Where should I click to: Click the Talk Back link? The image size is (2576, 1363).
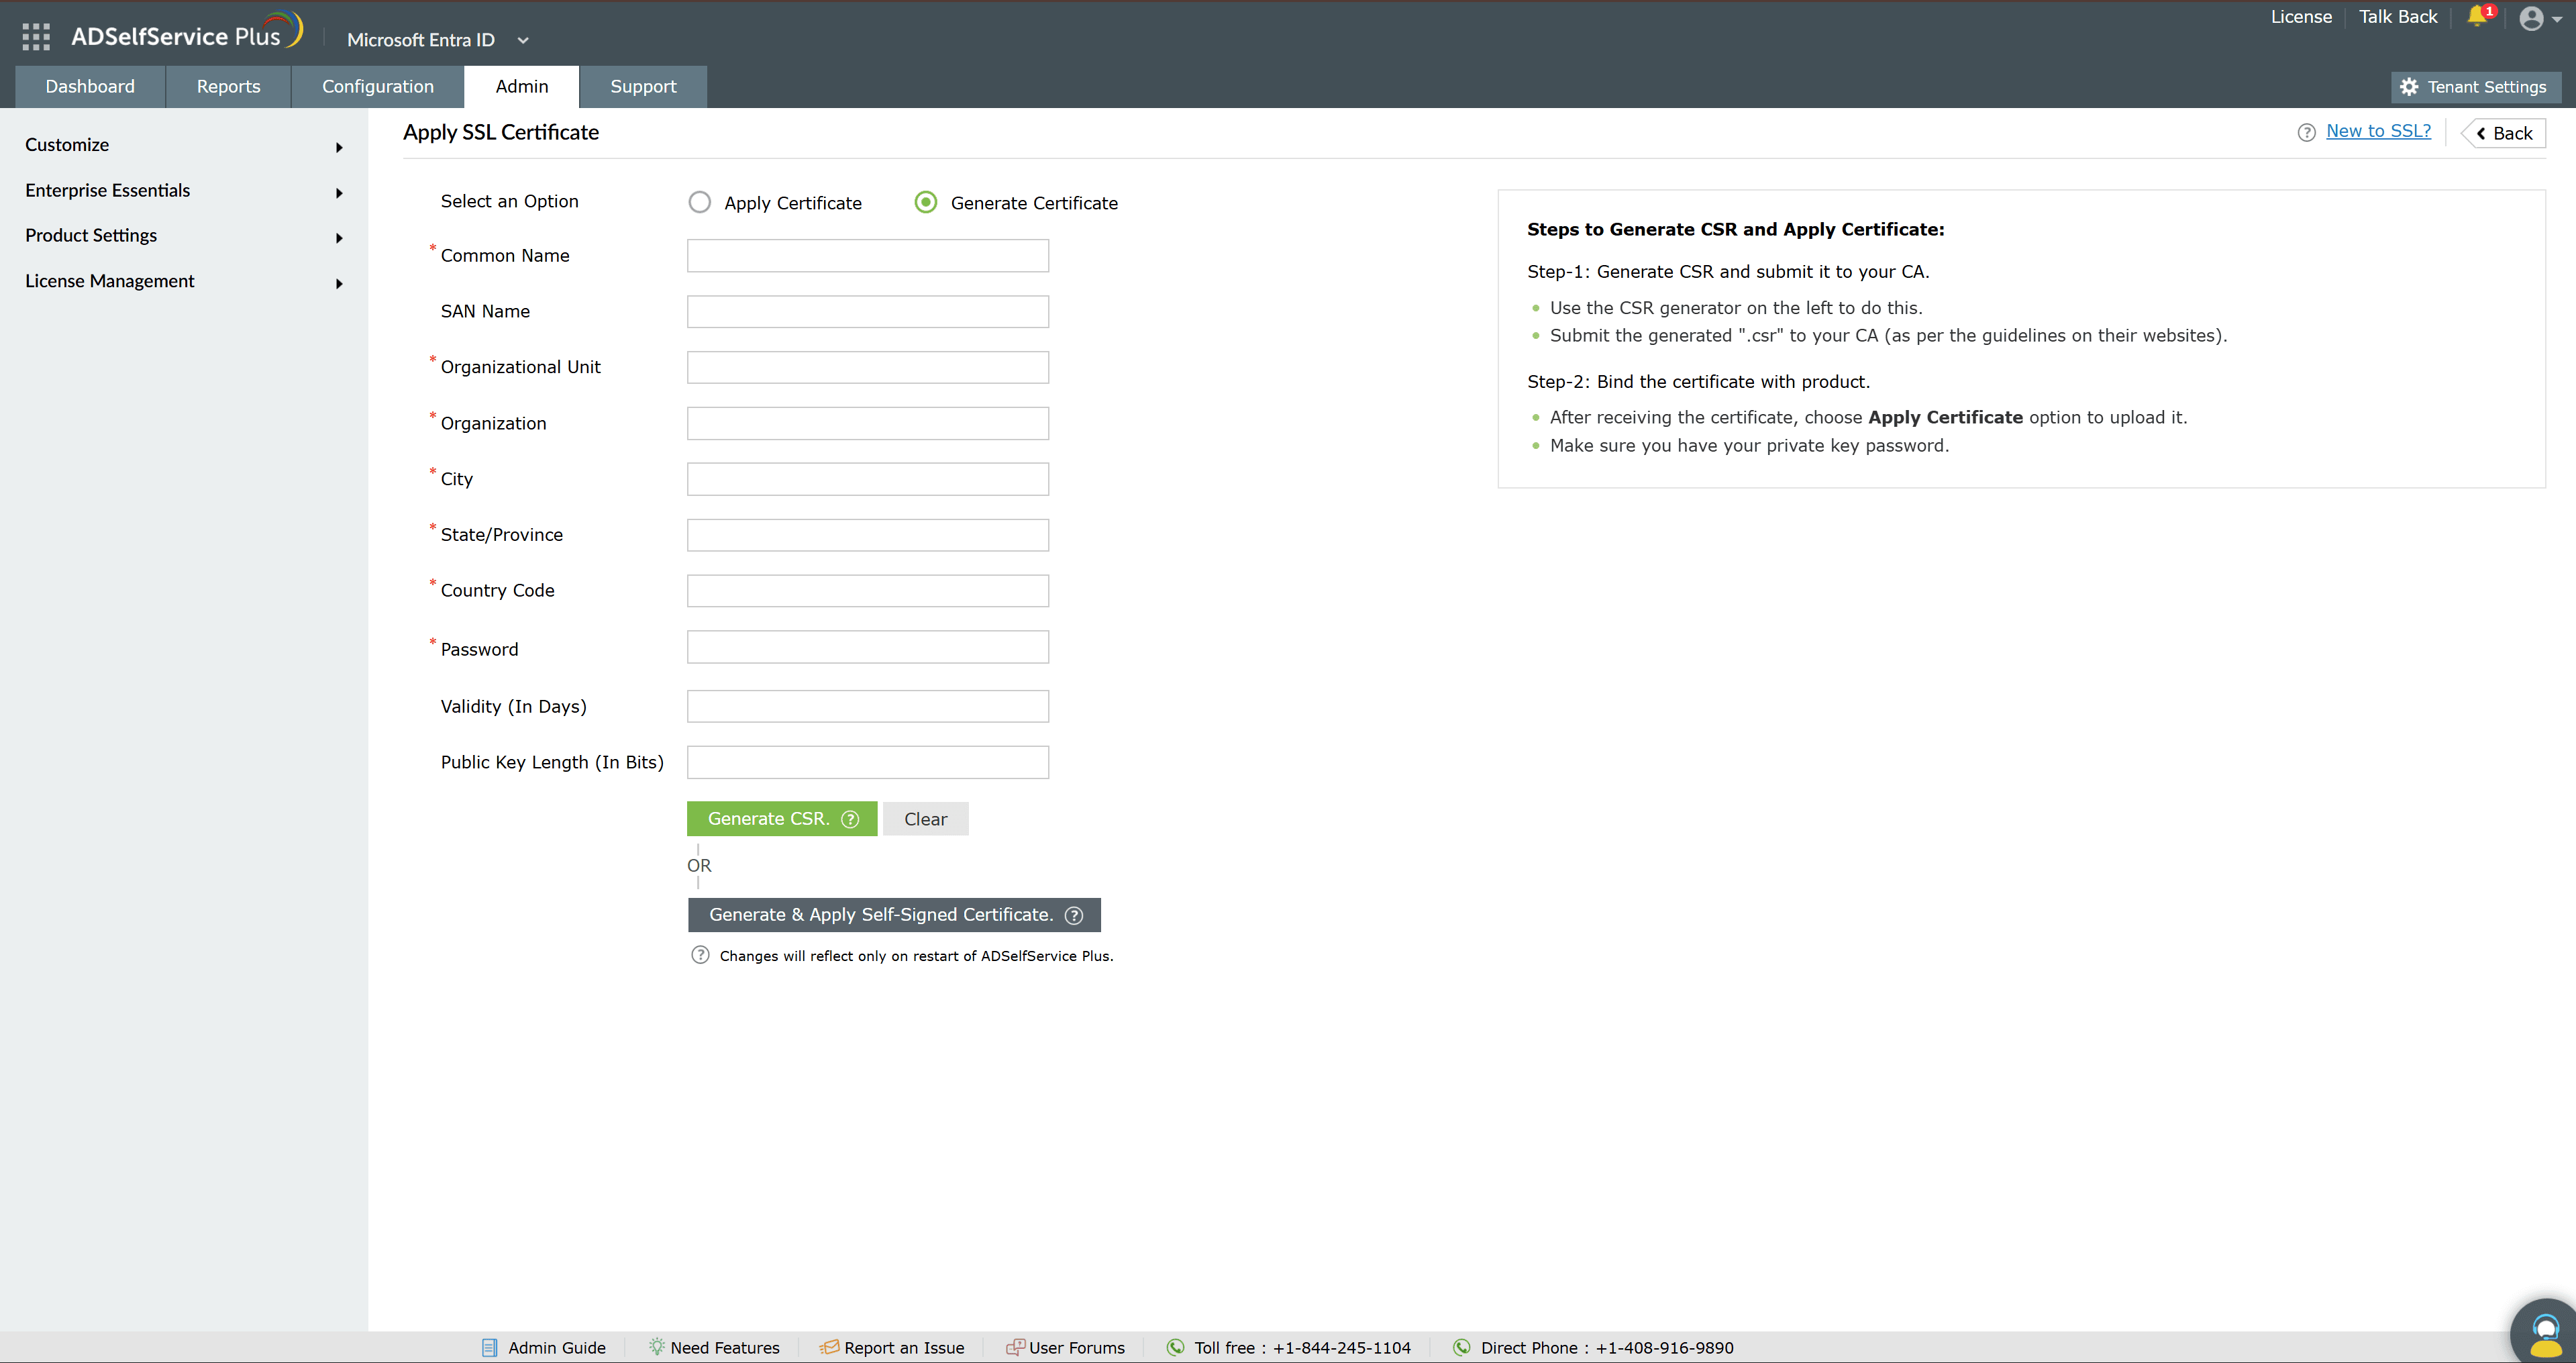(2398, 17)
